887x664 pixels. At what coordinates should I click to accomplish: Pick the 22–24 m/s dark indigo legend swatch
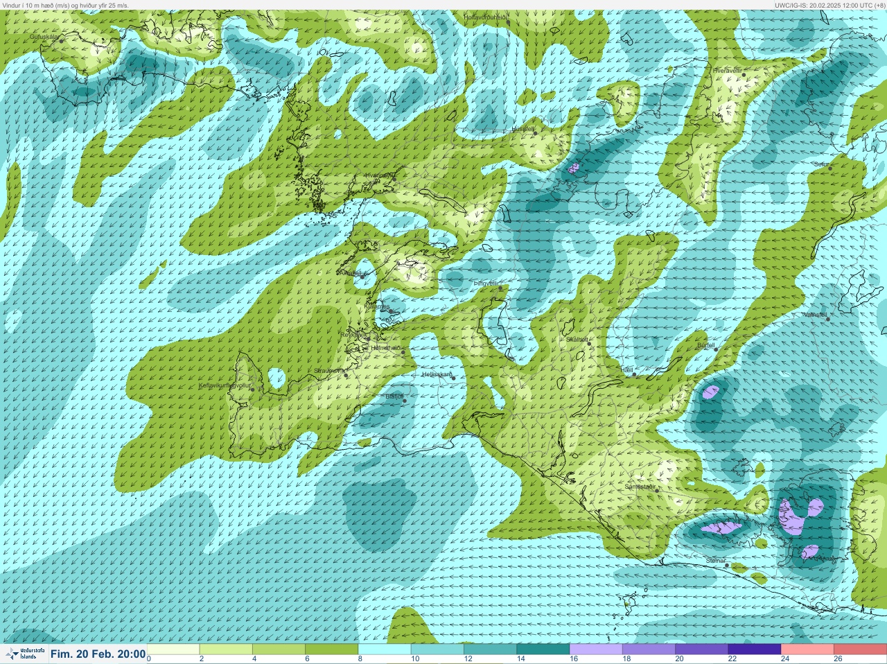pos(755,649)
